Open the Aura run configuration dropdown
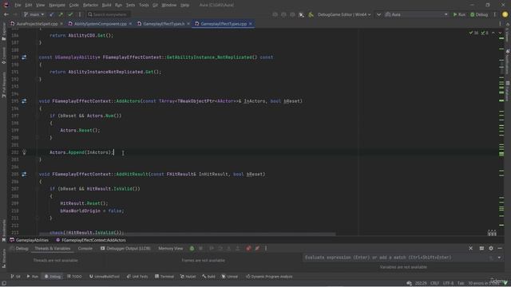 [417, 14]
